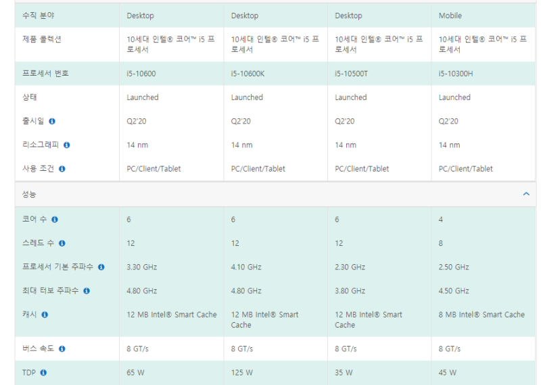
Task: Click the 성능 section header
Action: click(x=275, y=195)
